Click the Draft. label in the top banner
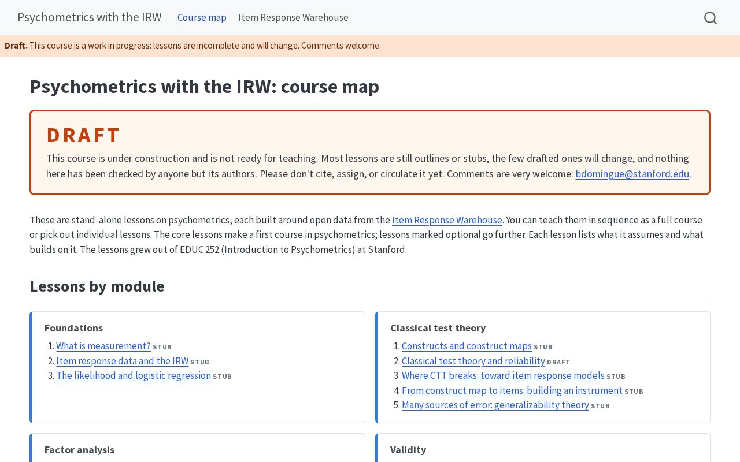This screenshot has width=740, height=462. tap(16, 46)
